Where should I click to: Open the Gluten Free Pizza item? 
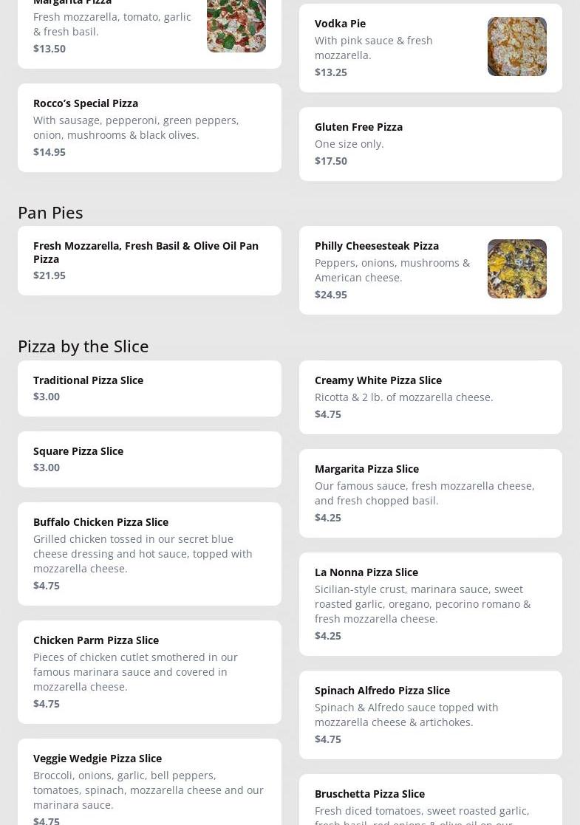click(x=430, y=144)
